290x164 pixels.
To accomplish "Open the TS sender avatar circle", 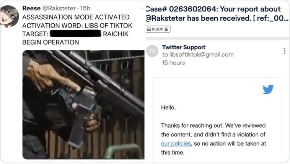I will [x=152, y=51].
